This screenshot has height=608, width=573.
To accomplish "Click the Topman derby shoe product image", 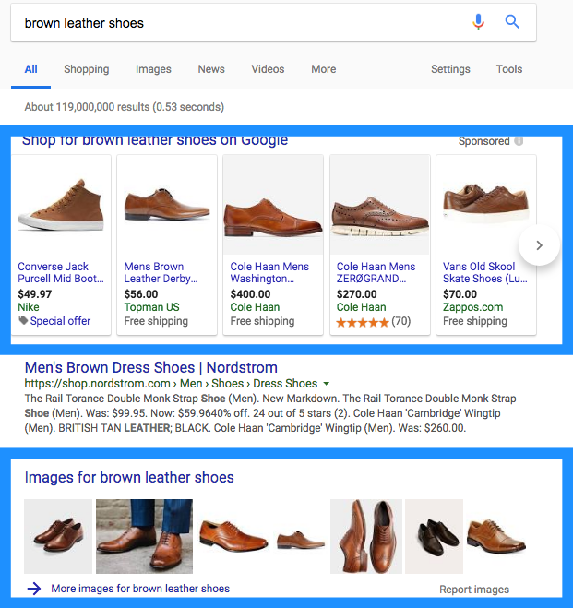I will point(167,205).
